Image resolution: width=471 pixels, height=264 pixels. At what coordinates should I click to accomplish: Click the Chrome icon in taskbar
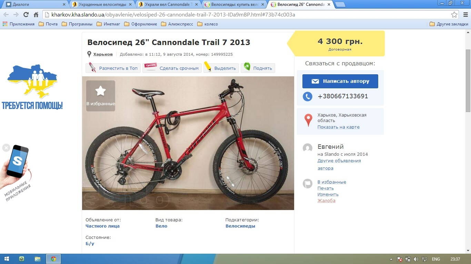(53, 259)
